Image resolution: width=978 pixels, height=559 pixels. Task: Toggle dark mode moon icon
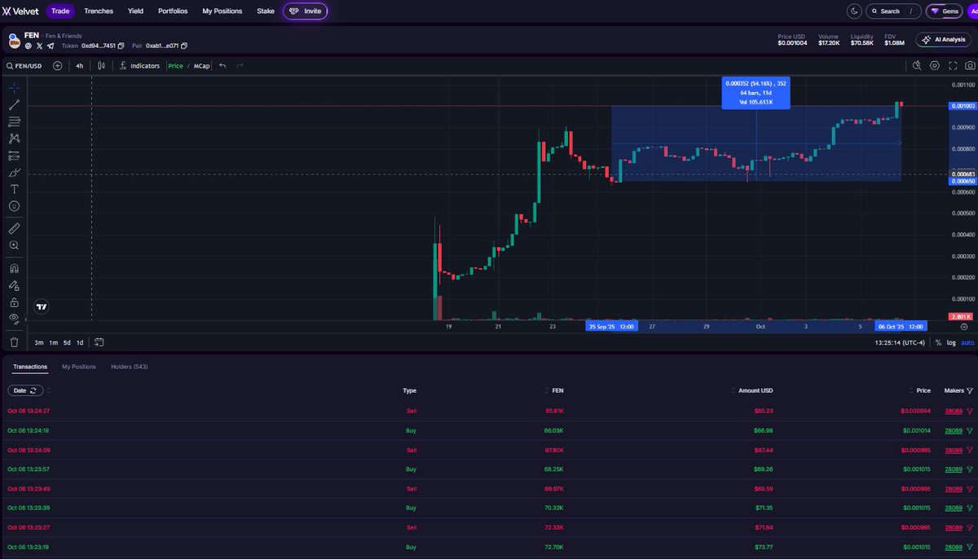854,11
